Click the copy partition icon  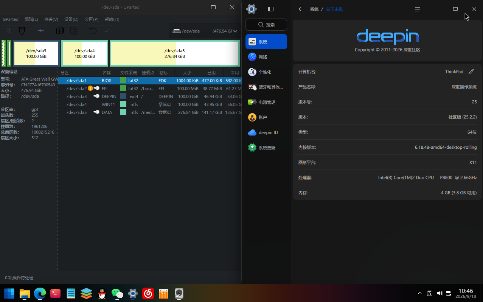(60, 31)
